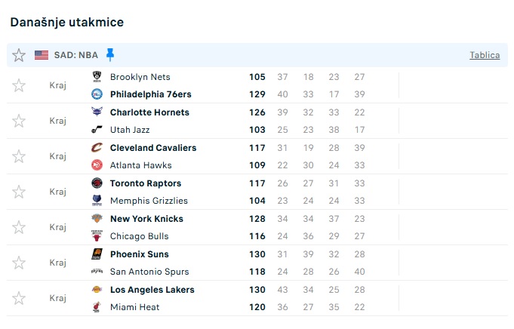
Task: Star the Nets vs 76ers match
Action: 19,85
